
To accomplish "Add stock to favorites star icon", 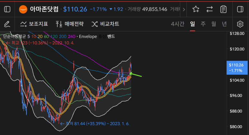I will (196, 9).
